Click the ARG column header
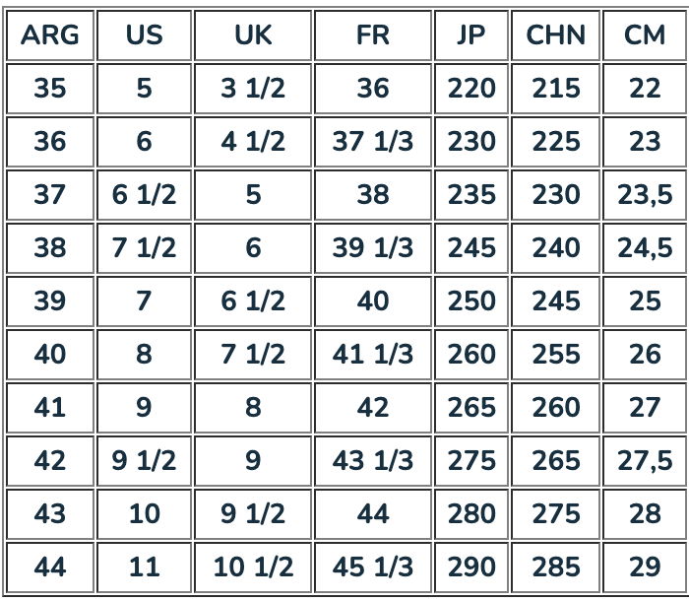Screen dimensions: 689x601 click(50, 35)
